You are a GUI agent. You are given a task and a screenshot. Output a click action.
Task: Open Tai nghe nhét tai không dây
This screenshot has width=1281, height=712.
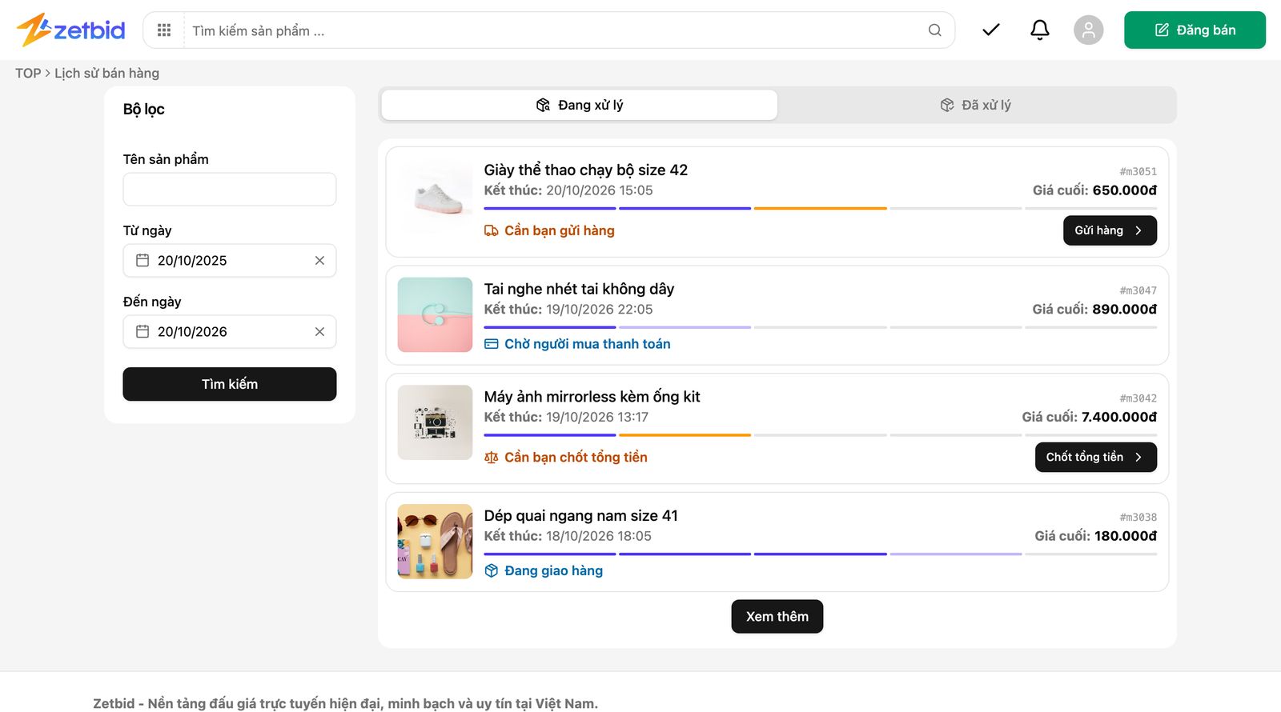pyautogui.click(x=579, y=289)
